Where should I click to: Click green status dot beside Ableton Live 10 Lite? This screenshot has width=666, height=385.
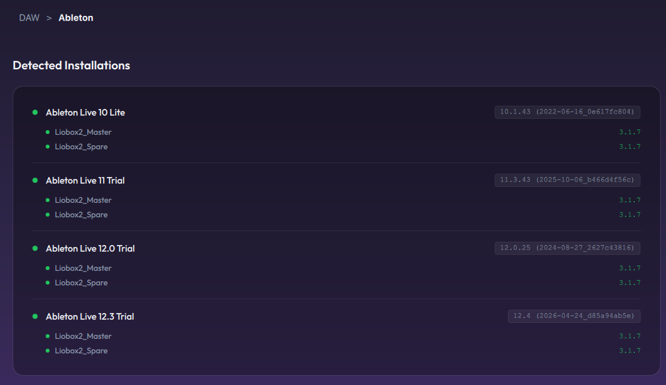tap(35, 112)
